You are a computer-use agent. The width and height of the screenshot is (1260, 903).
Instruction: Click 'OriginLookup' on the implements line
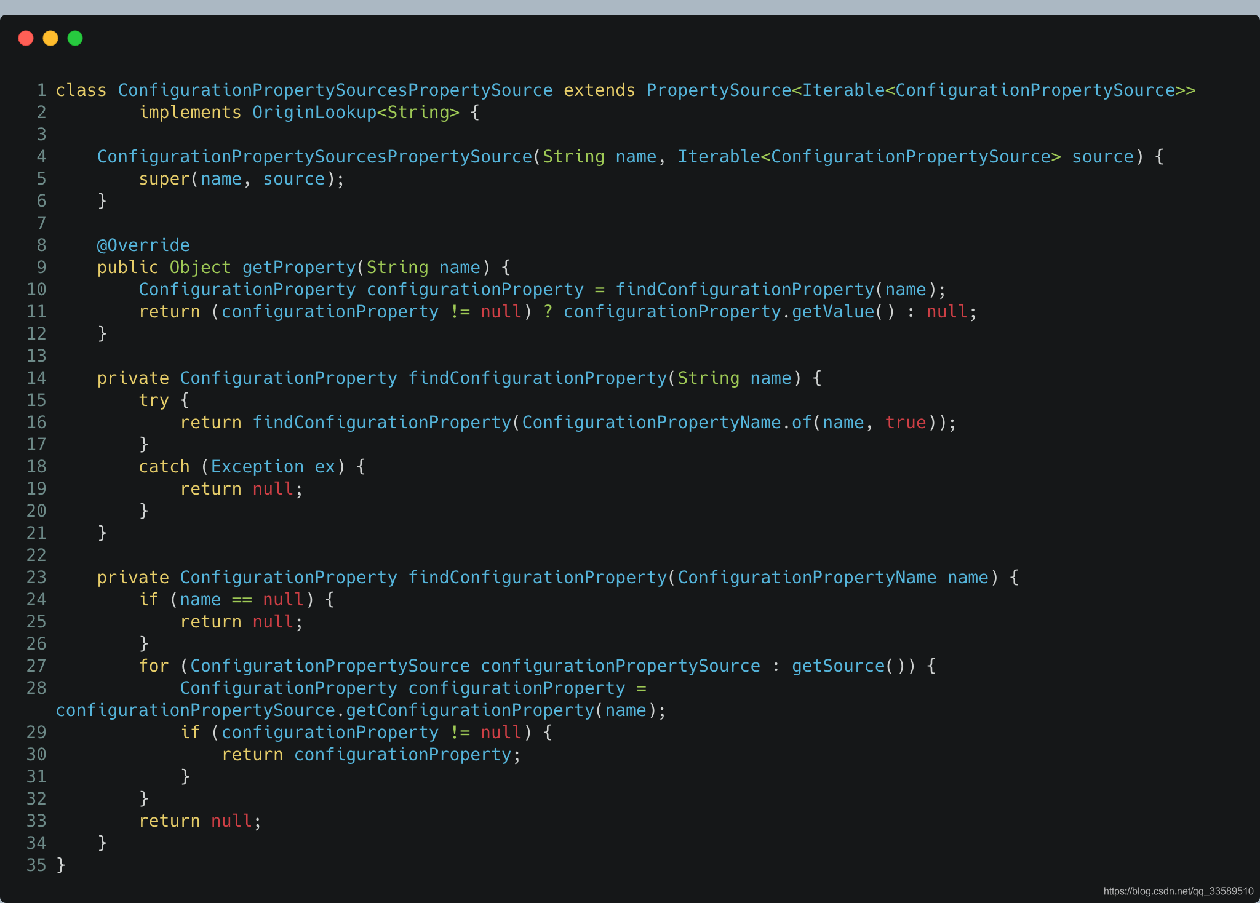(x=314, y=113)
